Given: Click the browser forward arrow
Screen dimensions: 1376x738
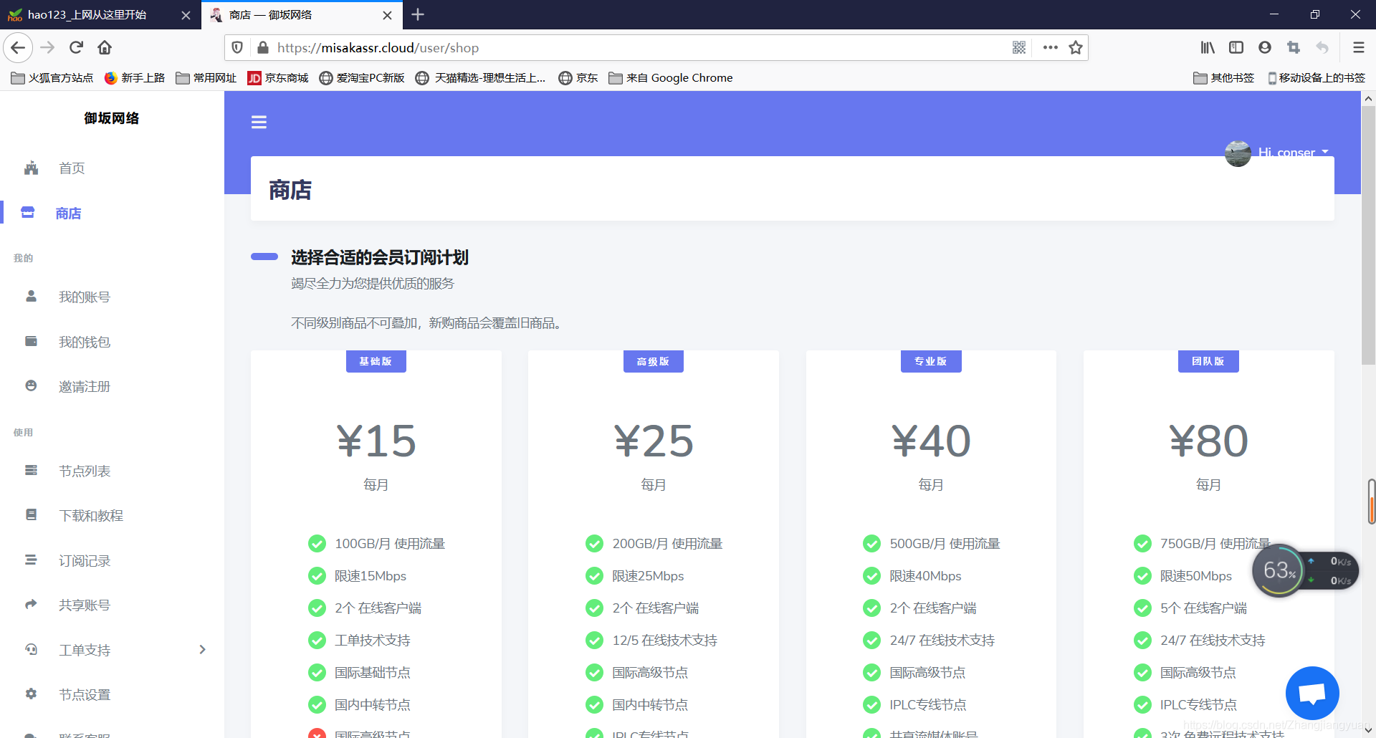Looking at the screenshot, I should pyautogui.click(x=47, y=48).
